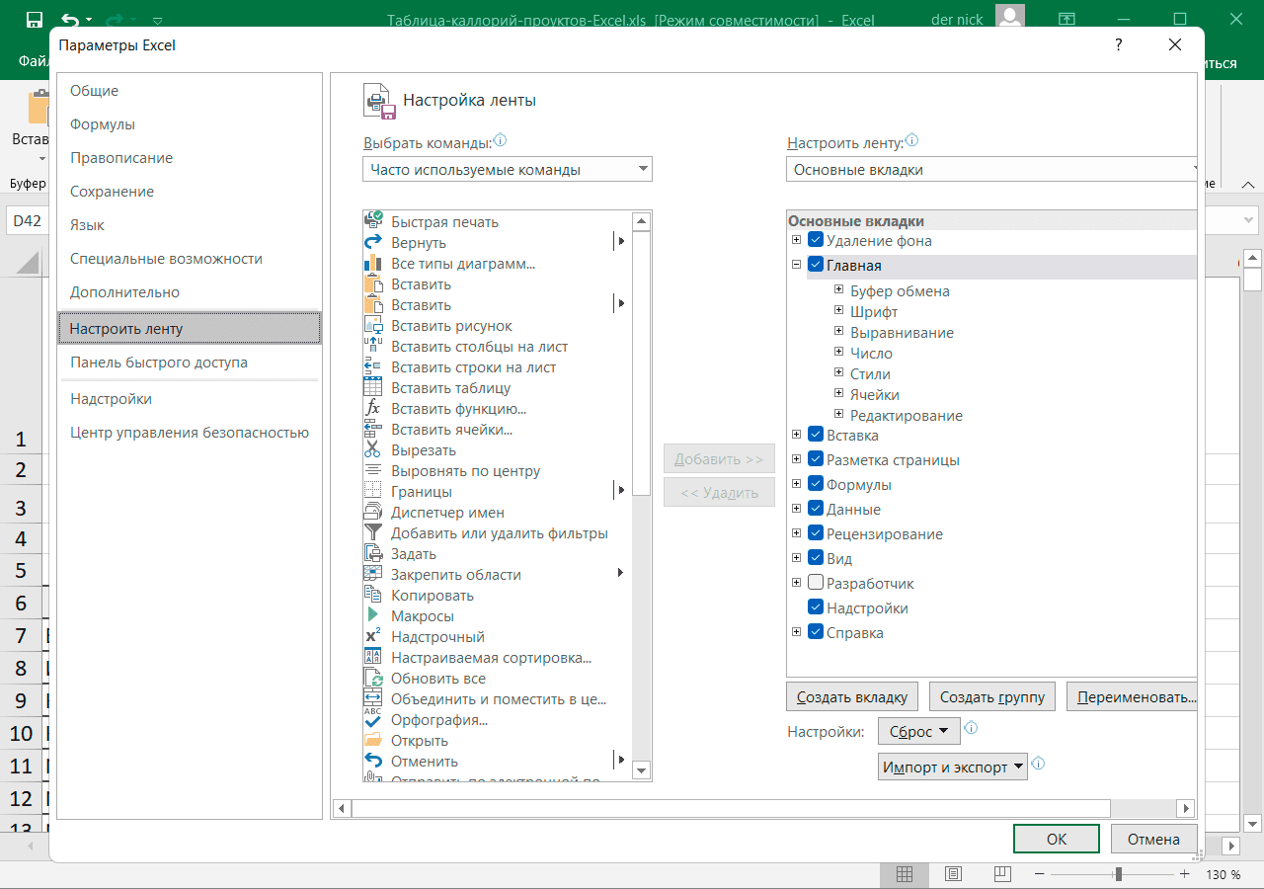The image size is (1264, 889).
Task: Go to Панель быстрого доступа category
Action: [189, 363]
